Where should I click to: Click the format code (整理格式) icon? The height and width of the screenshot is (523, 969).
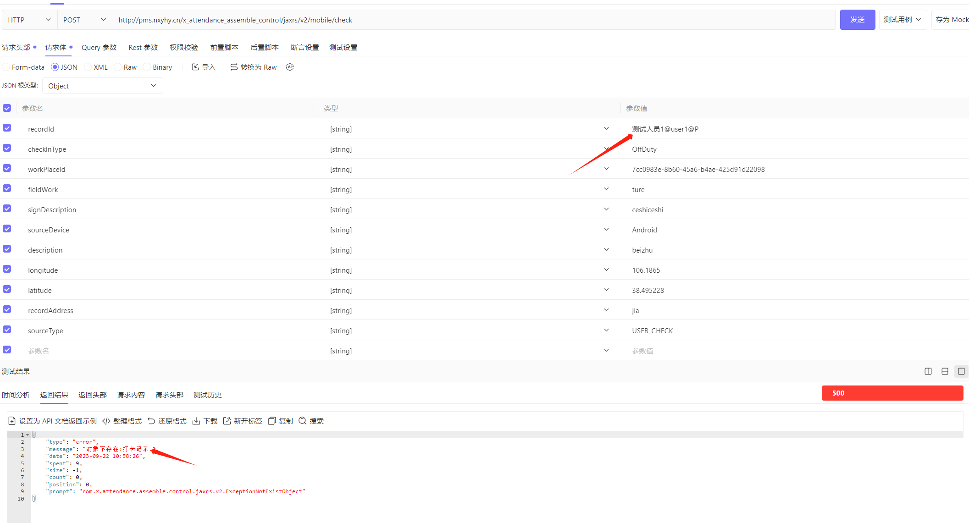click(x=106, y=421)
